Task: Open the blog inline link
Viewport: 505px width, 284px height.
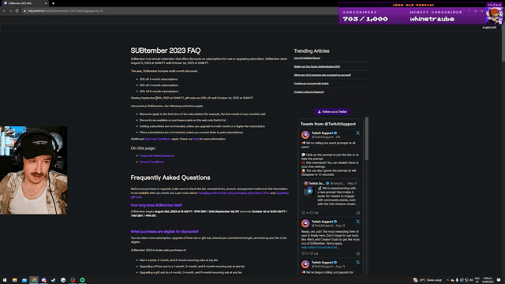Action: click(196, 139)
